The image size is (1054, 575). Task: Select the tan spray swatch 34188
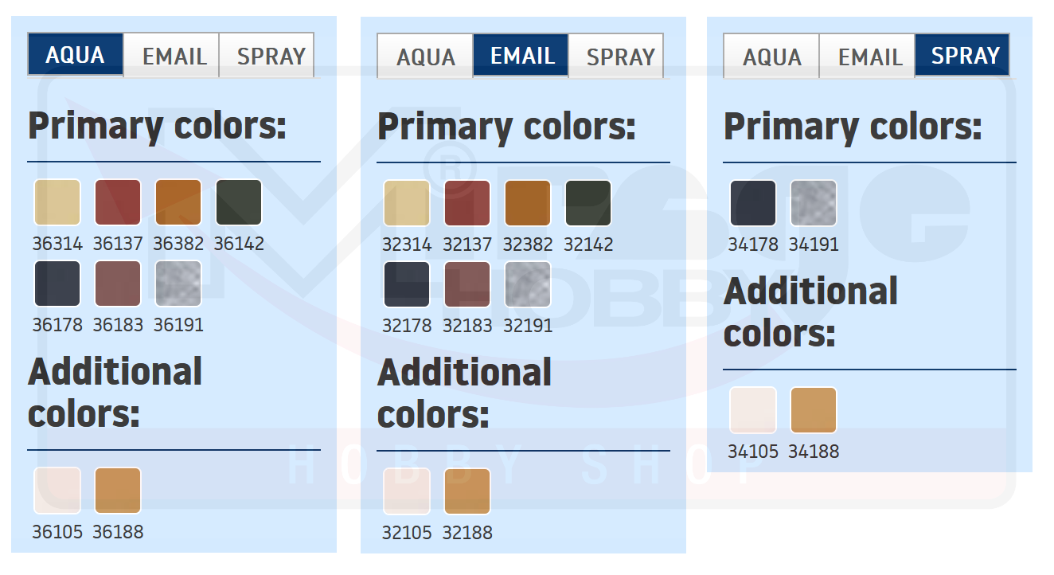coord(814,410)
